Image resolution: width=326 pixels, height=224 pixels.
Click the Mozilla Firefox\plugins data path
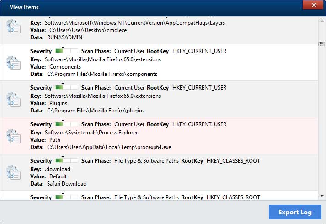coord(96,110)
